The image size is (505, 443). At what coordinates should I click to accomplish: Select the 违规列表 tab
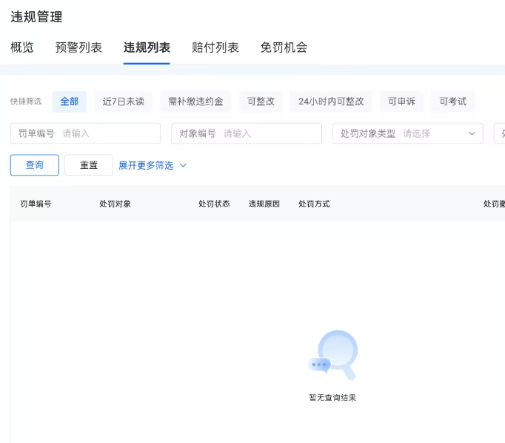click(147, 47)
